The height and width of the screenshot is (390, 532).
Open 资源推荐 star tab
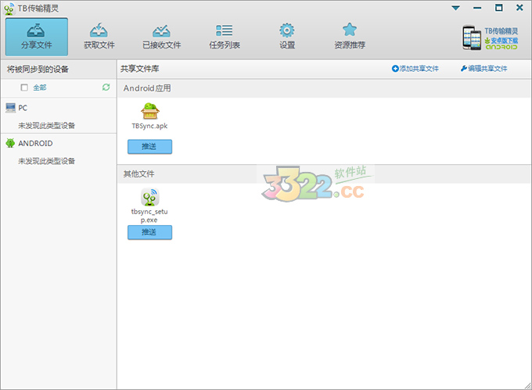click(350, 37)
